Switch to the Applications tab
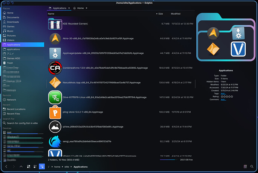 pos(59,8)
